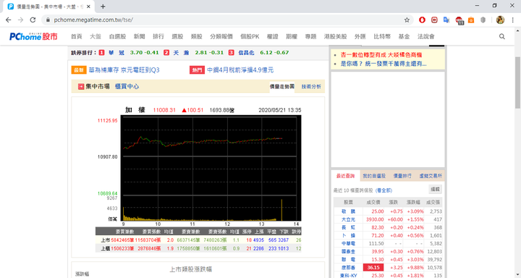The image size is (521, 278).
Task: Open the 分類報價 menu item
Action: pyautogui.click(x=221, y=37)
